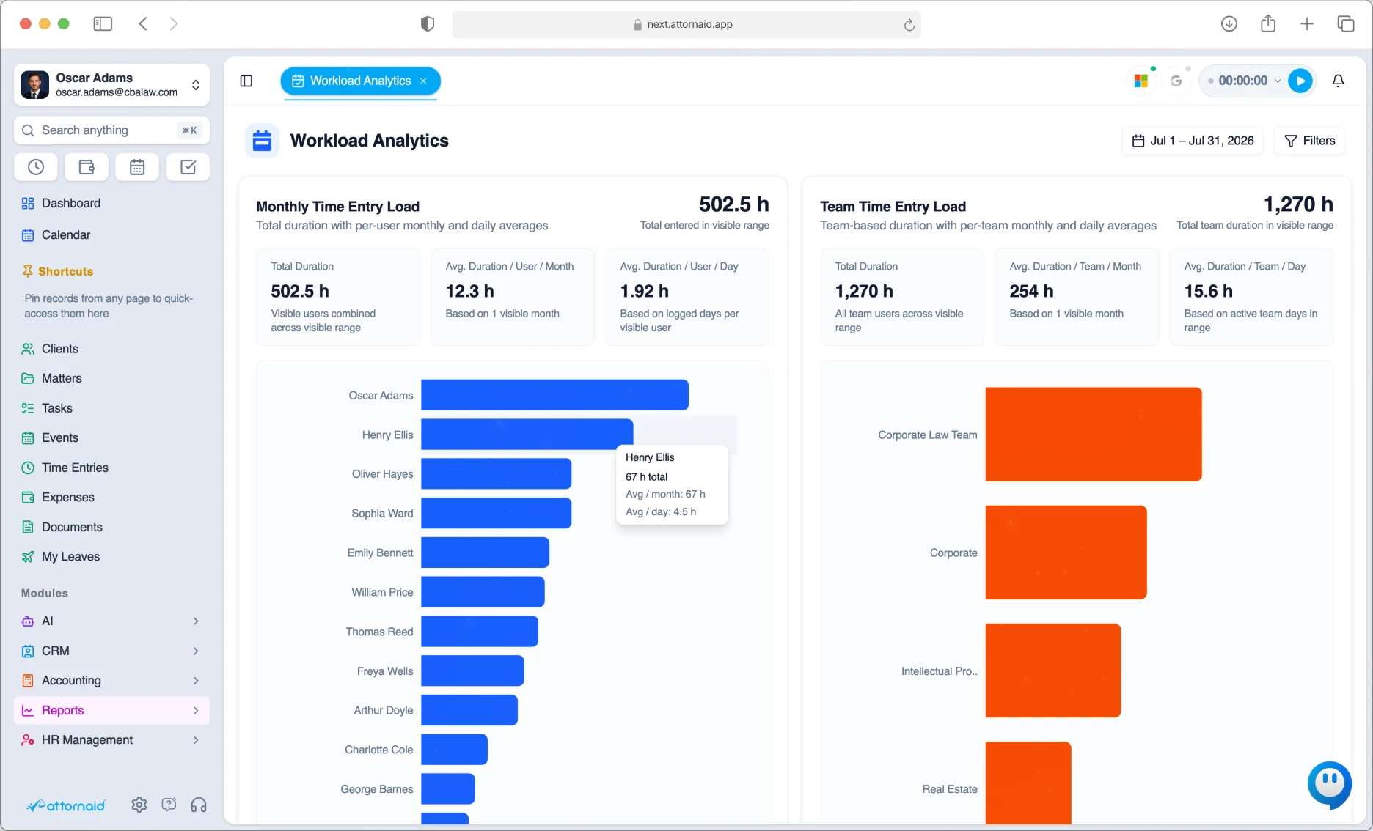
Task: Select the Workload Analytics tab
Action: click(x=360, y=81)
